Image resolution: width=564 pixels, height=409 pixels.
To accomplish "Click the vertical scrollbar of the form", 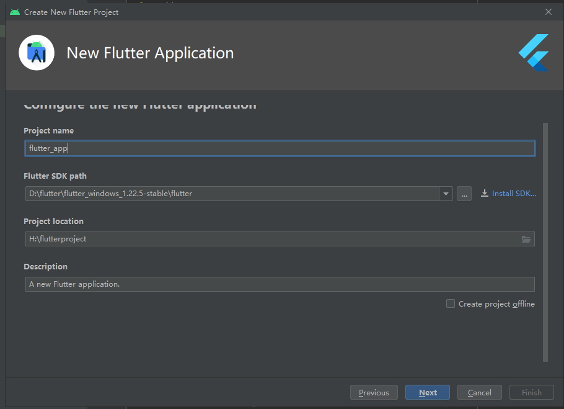I will click(x=545, y=242).
